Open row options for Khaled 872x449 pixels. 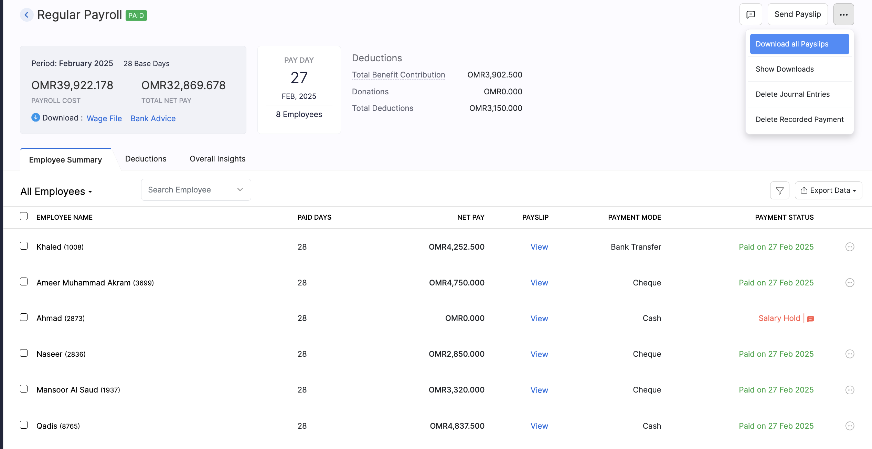tap(850, 247)
